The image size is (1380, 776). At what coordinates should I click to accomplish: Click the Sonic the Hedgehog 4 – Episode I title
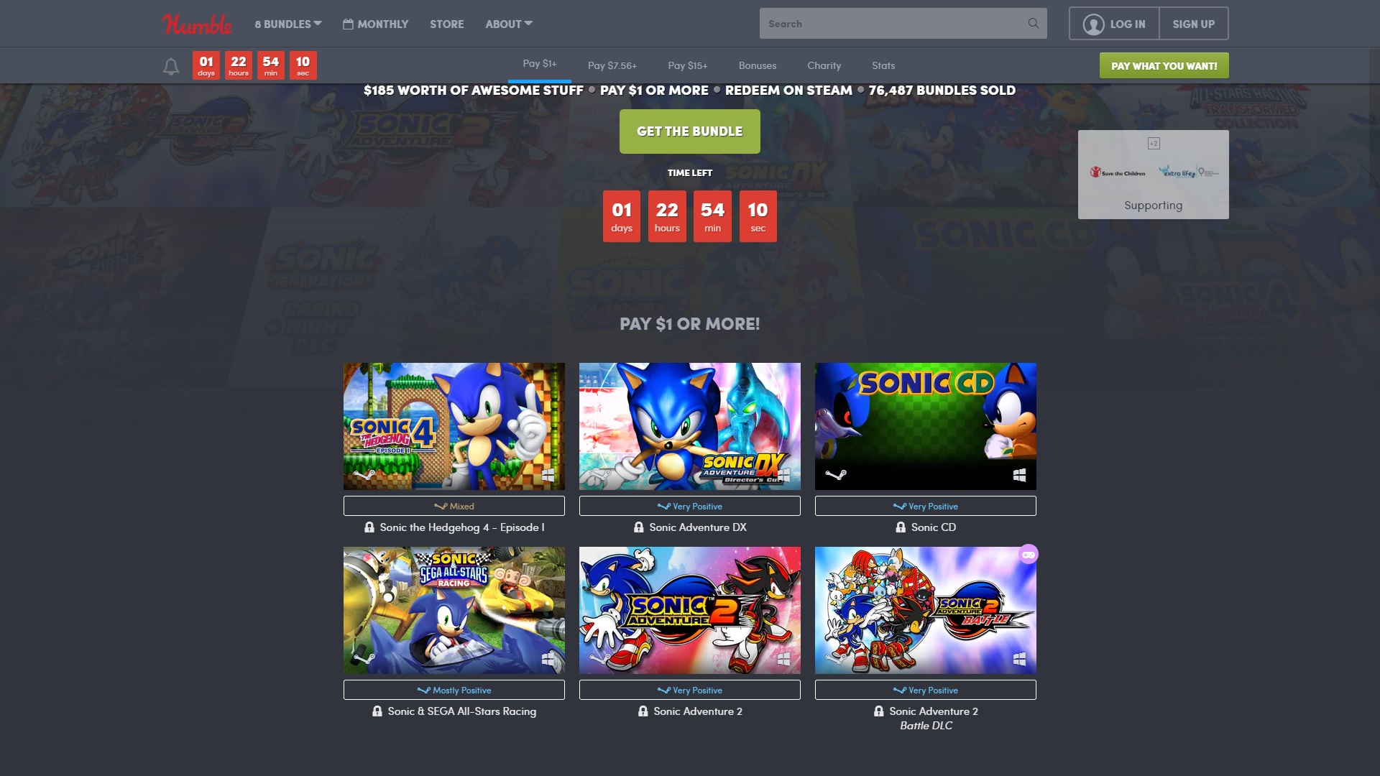[x=462, y=527]
